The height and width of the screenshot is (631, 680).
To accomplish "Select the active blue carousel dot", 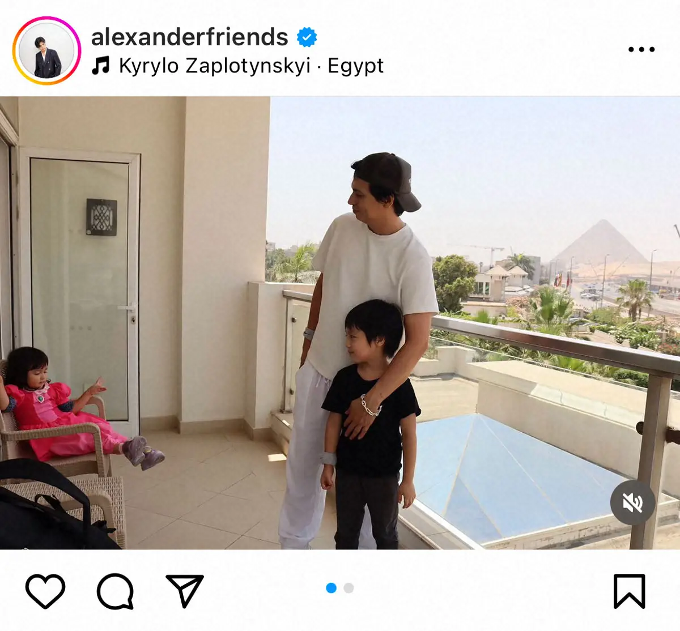I will pos(331,588).
